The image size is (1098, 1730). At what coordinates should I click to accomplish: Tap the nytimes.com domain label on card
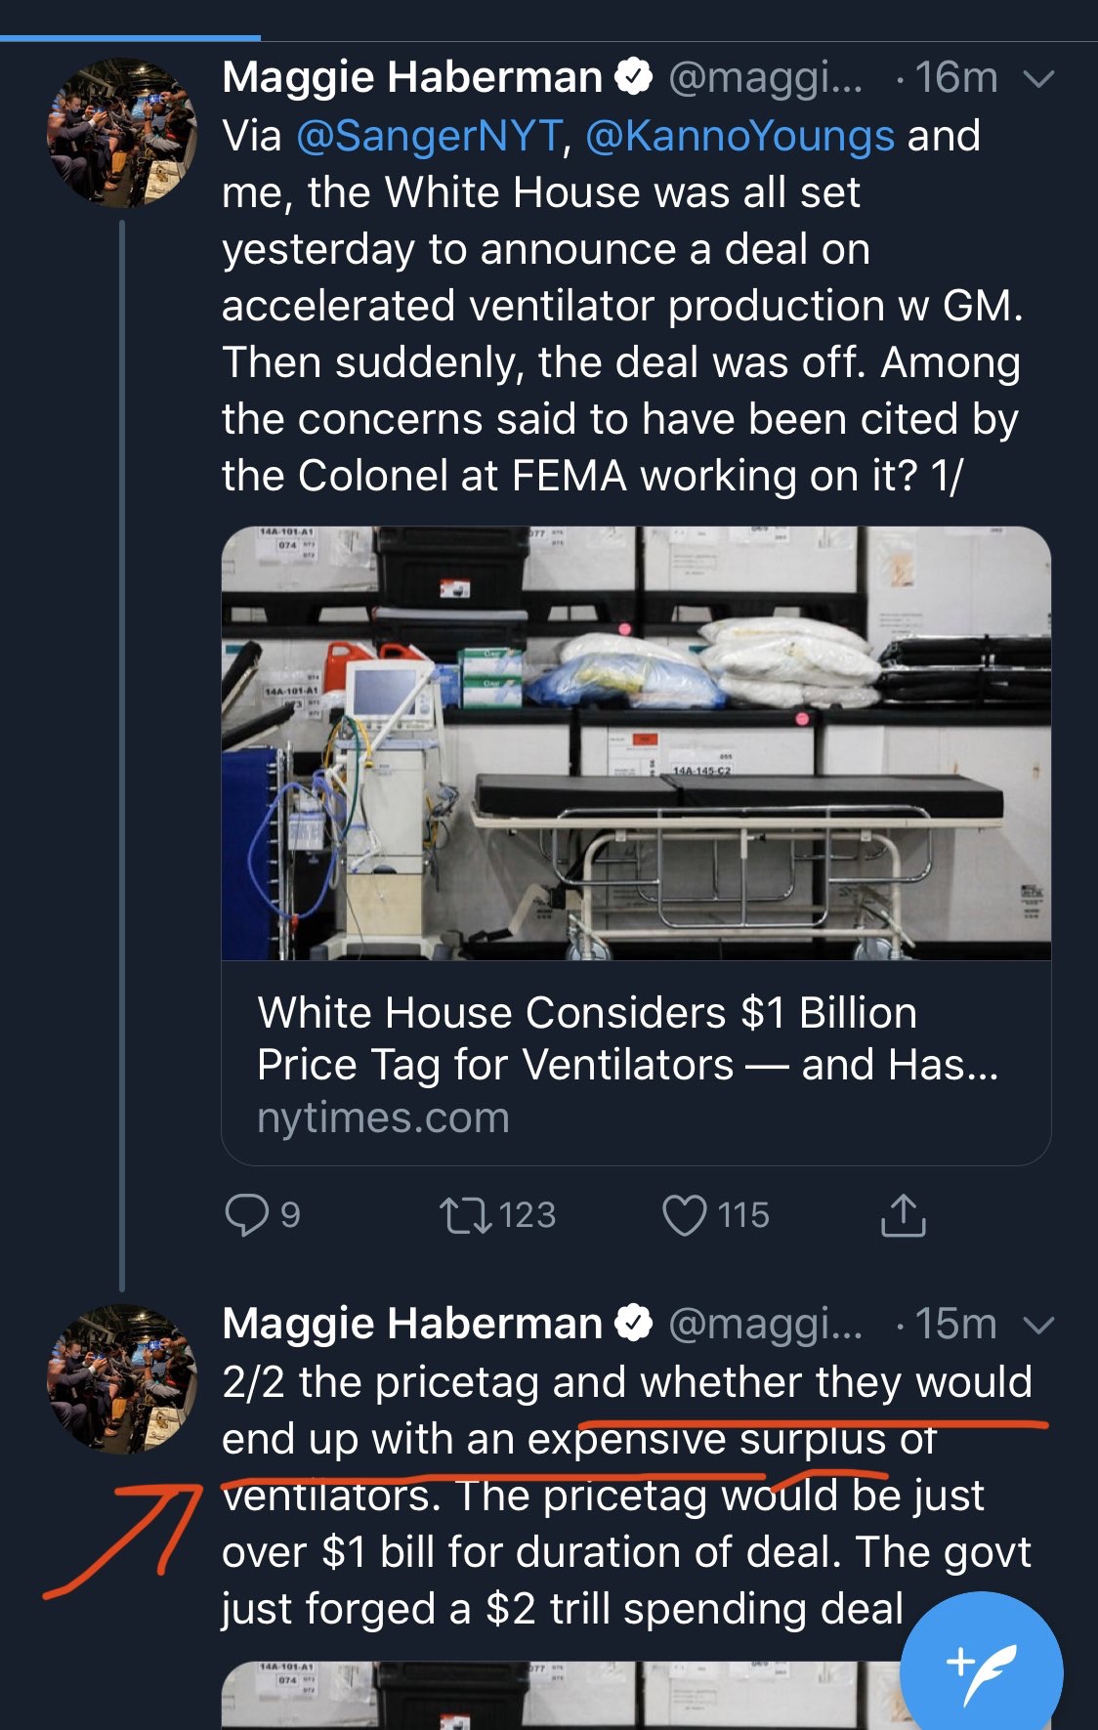383,1118
